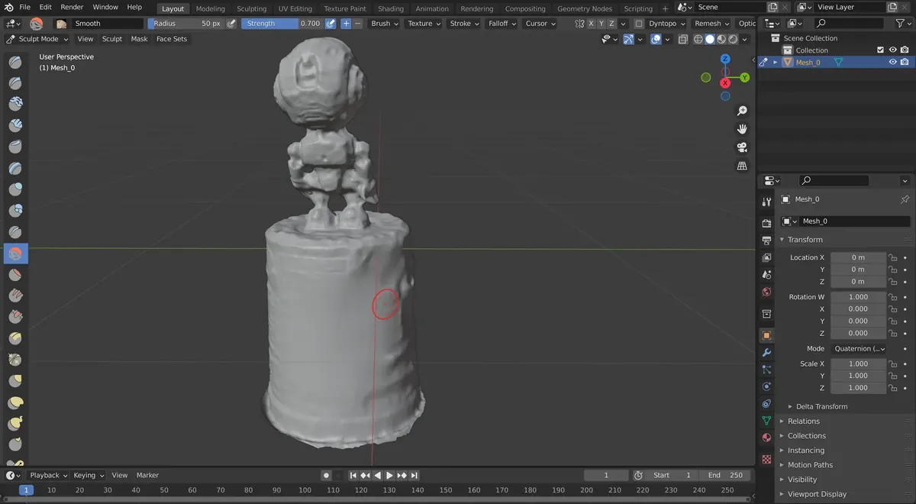Collapse the Transform panel
Image resolution: width=916 pixels, height=504 pixels.
coord(805,240)
